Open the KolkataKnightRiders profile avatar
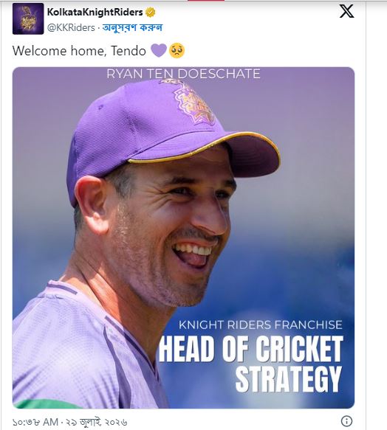 [x=28, y=18]
